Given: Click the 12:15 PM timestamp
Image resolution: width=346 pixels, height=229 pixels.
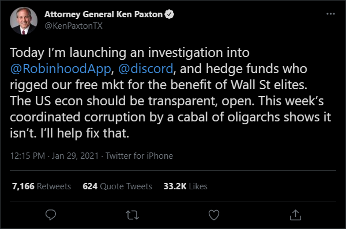Looking at the screenshot, I should [28, 156].
